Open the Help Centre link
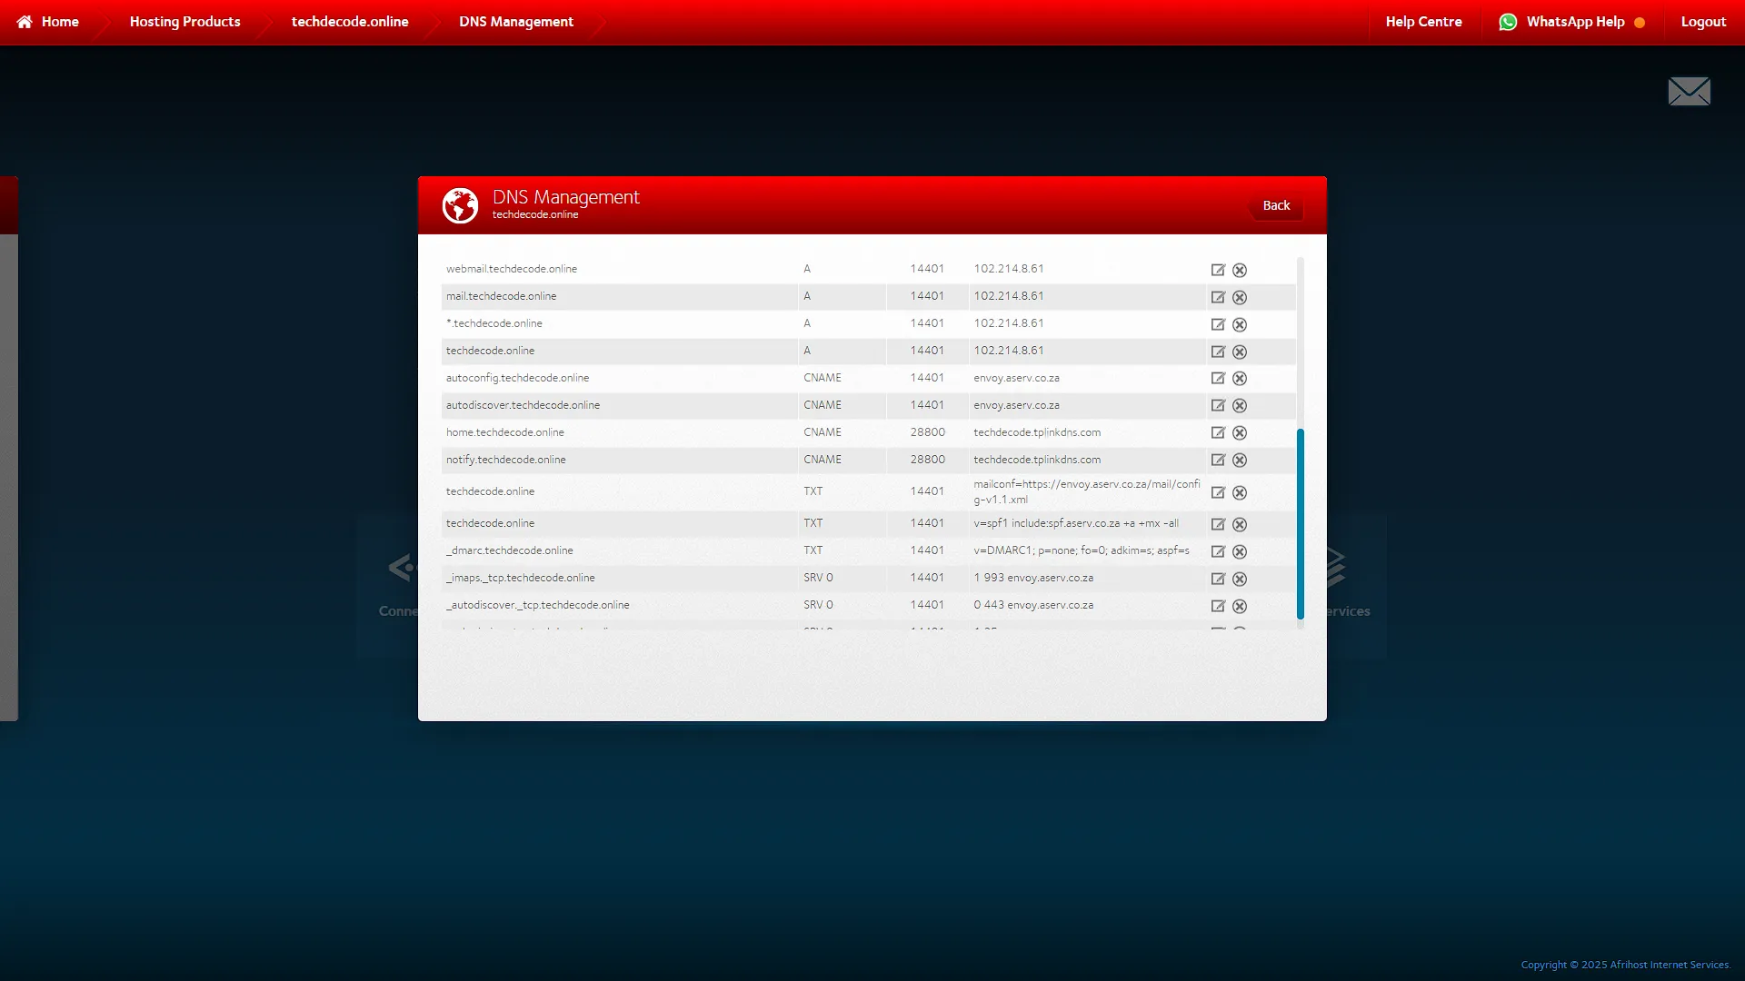The width and height of the screenshot is (1745, 981). [x=1423, y=22]
